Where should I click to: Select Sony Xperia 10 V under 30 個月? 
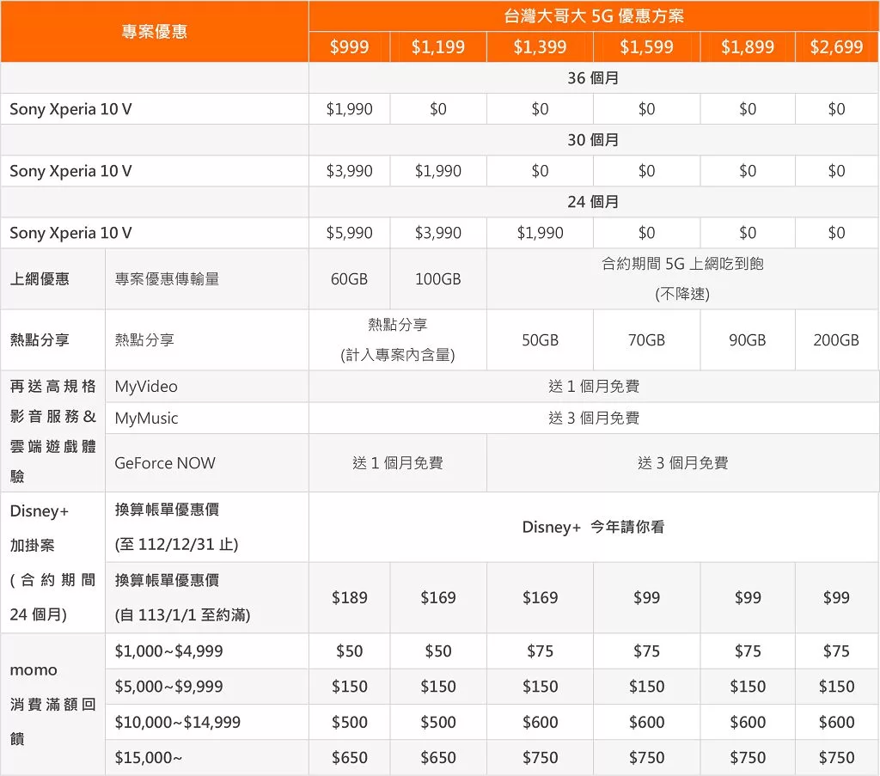pyautogui.click(x=70, y=170)
